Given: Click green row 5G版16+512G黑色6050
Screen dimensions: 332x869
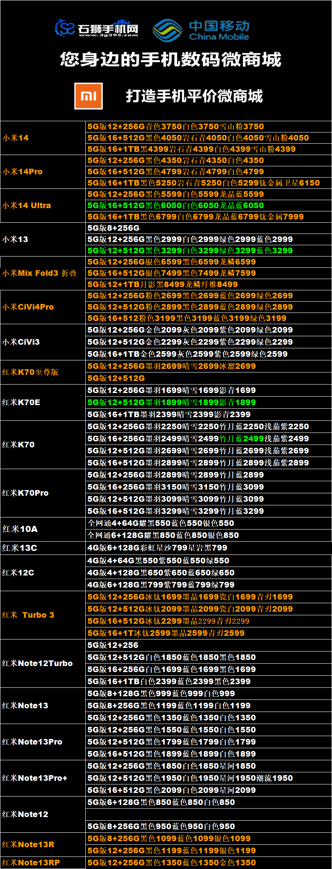Looking at the screenshot, I should pyautogui.click(x=208, y=205).
